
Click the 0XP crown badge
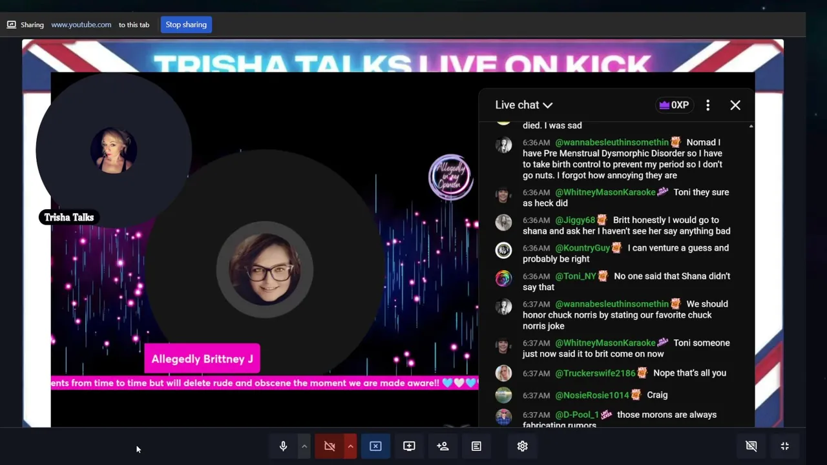tap(674, 105)
